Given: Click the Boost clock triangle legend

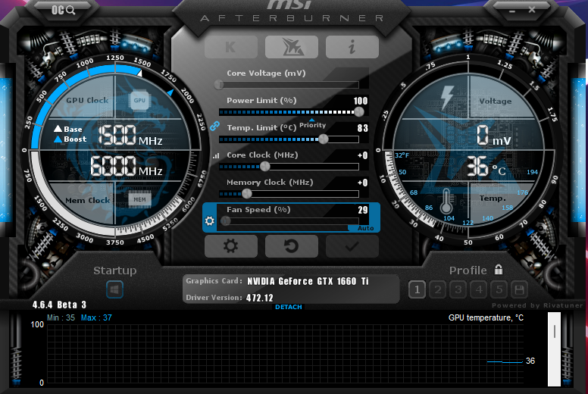Looking at the screenshot, I should point(70,139).
